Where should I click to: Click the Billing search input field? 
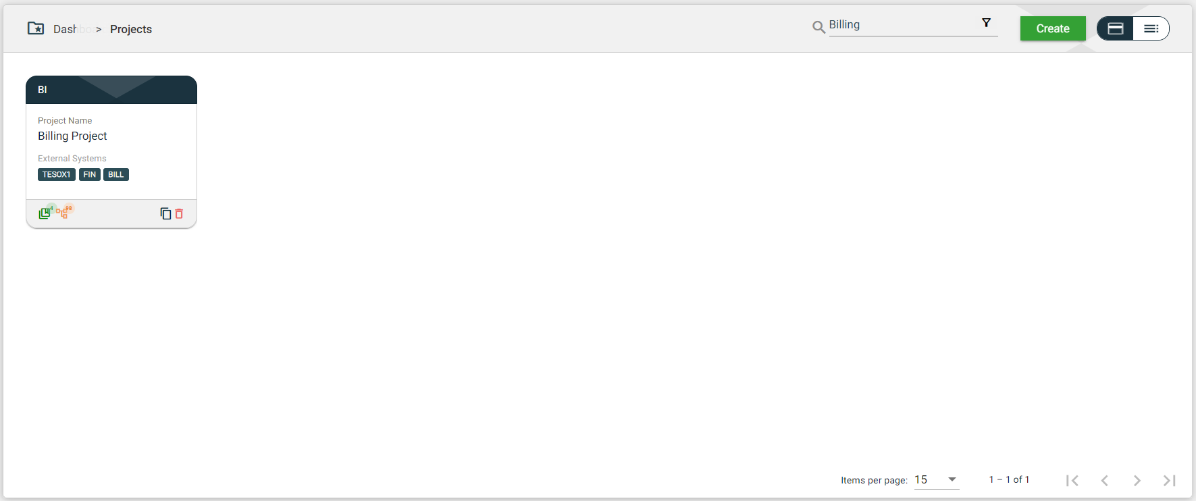[x=902, y=25]
